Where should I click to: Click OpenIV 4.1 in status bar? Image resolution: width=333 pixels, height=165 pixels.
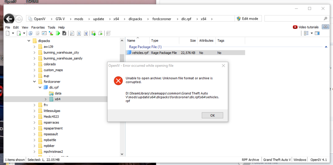click(x=319, y=160)
